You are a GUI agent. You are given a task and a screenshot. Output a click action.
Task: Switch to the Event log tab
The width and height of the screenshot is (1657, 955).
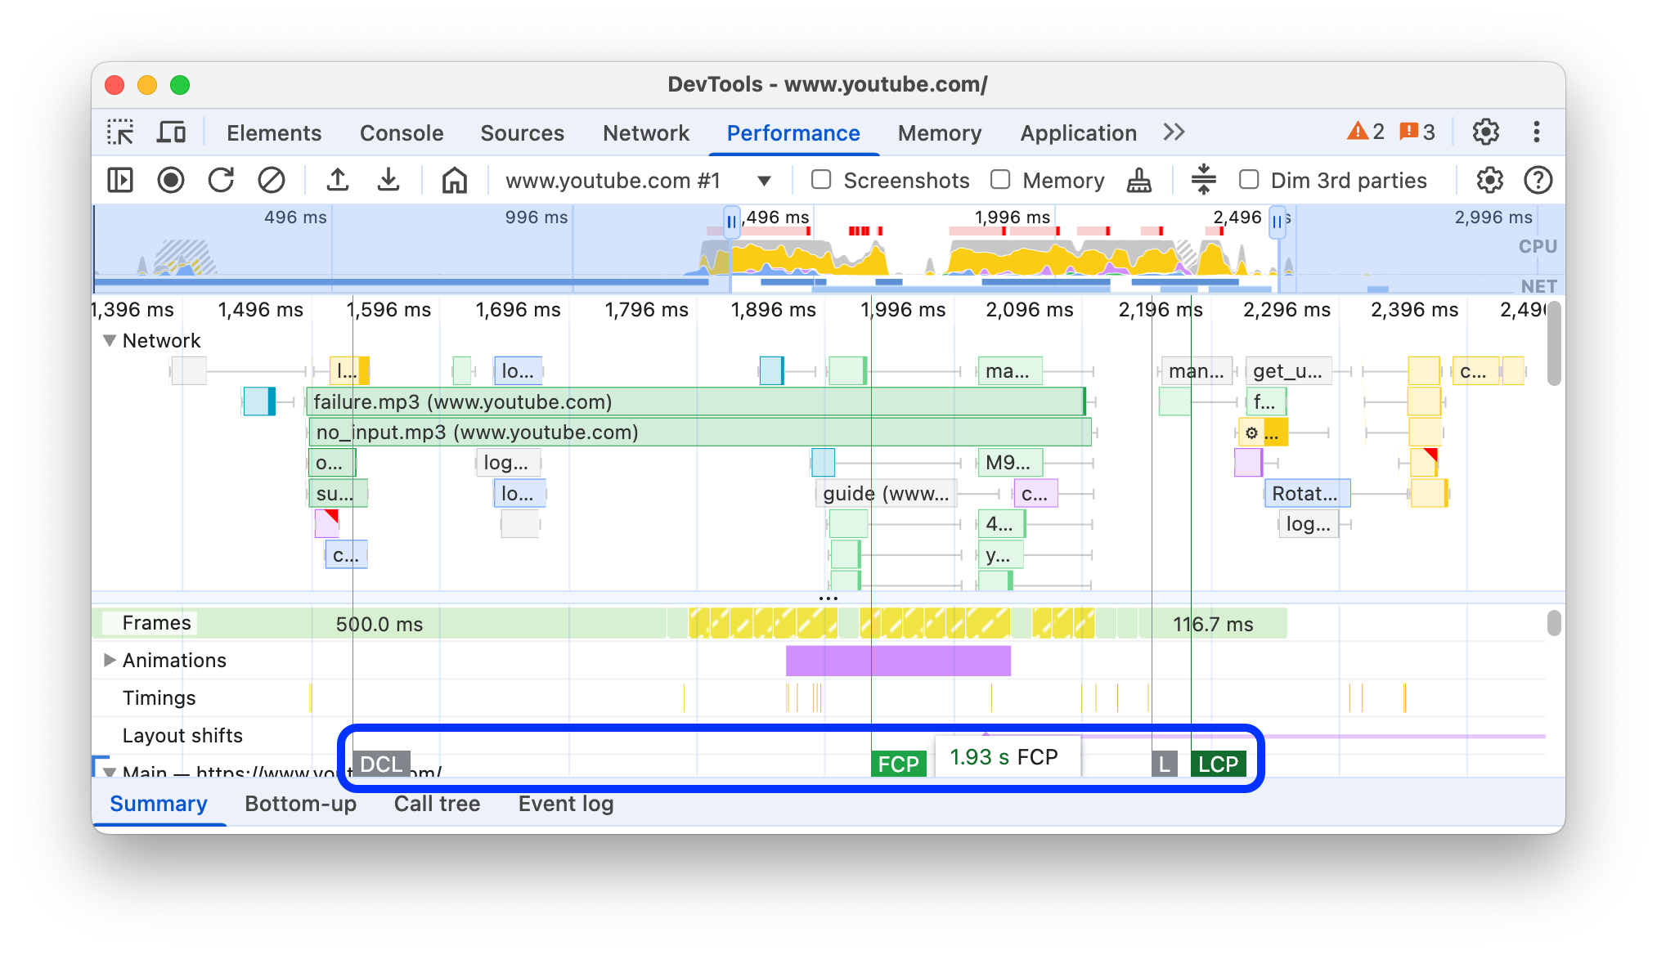click(x=566, y=804)
